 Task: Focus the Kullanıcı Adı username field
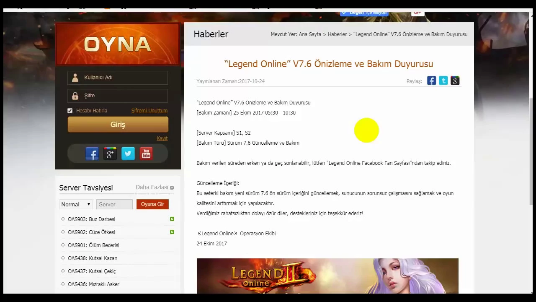118,78
